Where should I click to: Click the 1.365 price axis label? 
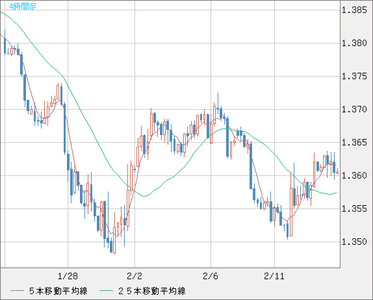[x=354, y=142]
